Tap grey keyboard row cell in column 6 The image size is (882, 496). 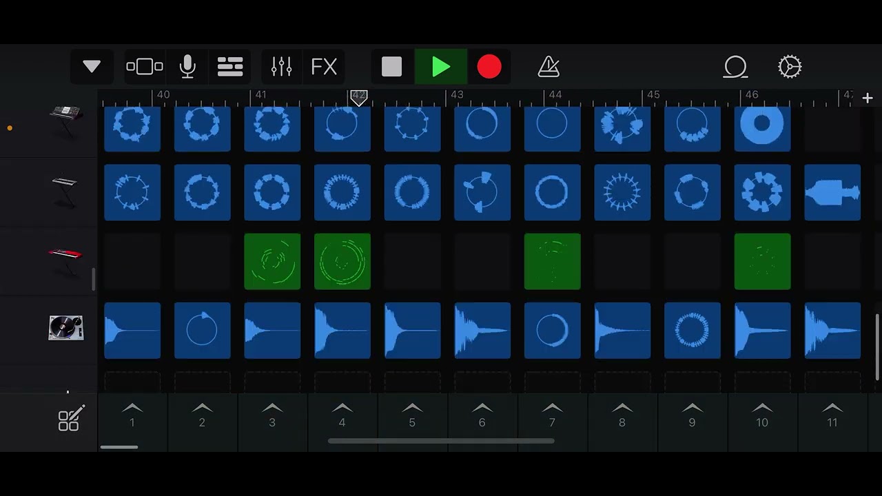pyautogui.click(x=482, y=193)
